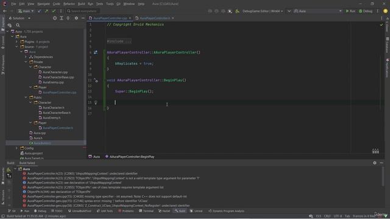The height and width of the screenshot is (219, 390).
Task: Click the Aura breadcrumb below the editor
Action: tap(94, 157)
